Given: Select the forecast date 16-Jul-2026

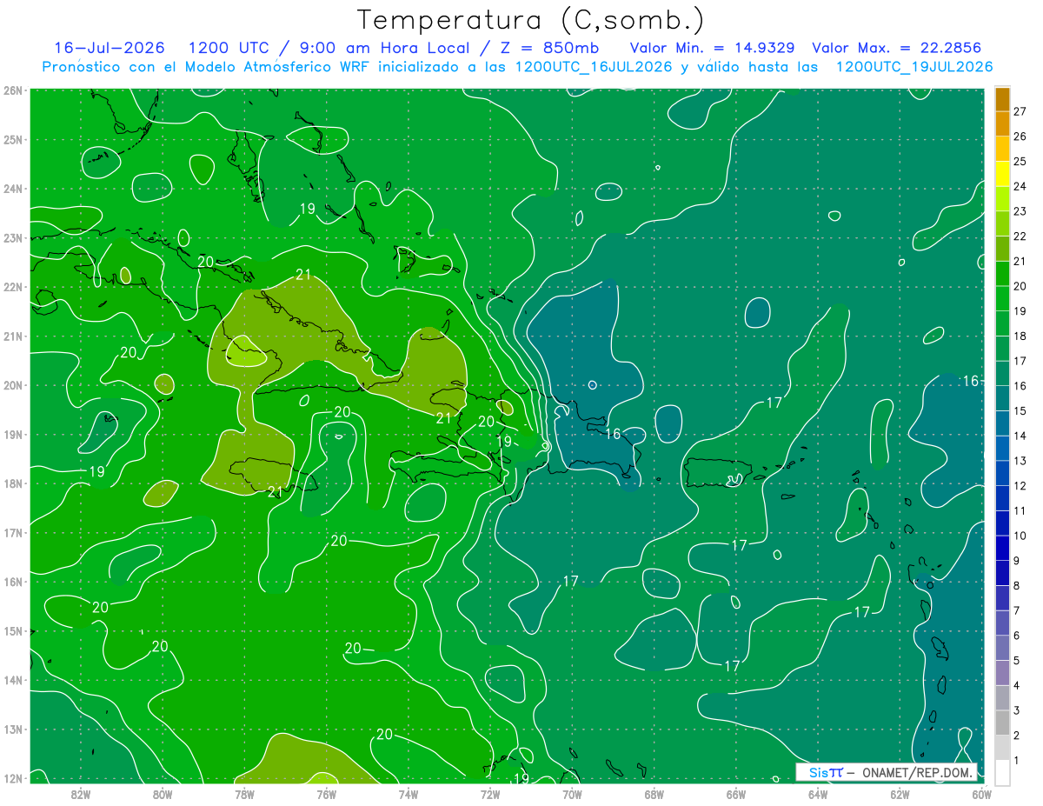Looking at the screenshot, I should click(110, 48).
